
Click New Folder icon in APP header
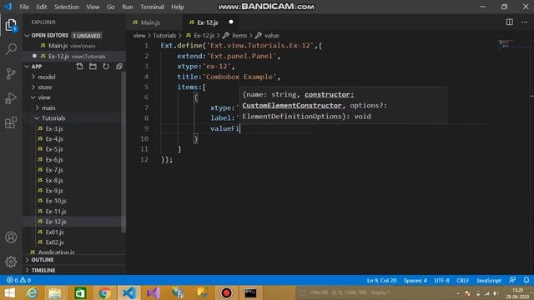pos(93,67)
